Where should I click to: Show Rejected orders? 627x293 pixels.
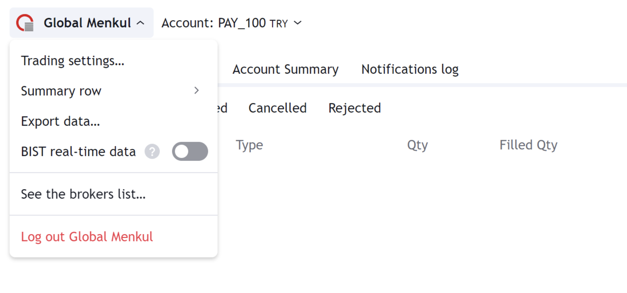click(354, 108)
